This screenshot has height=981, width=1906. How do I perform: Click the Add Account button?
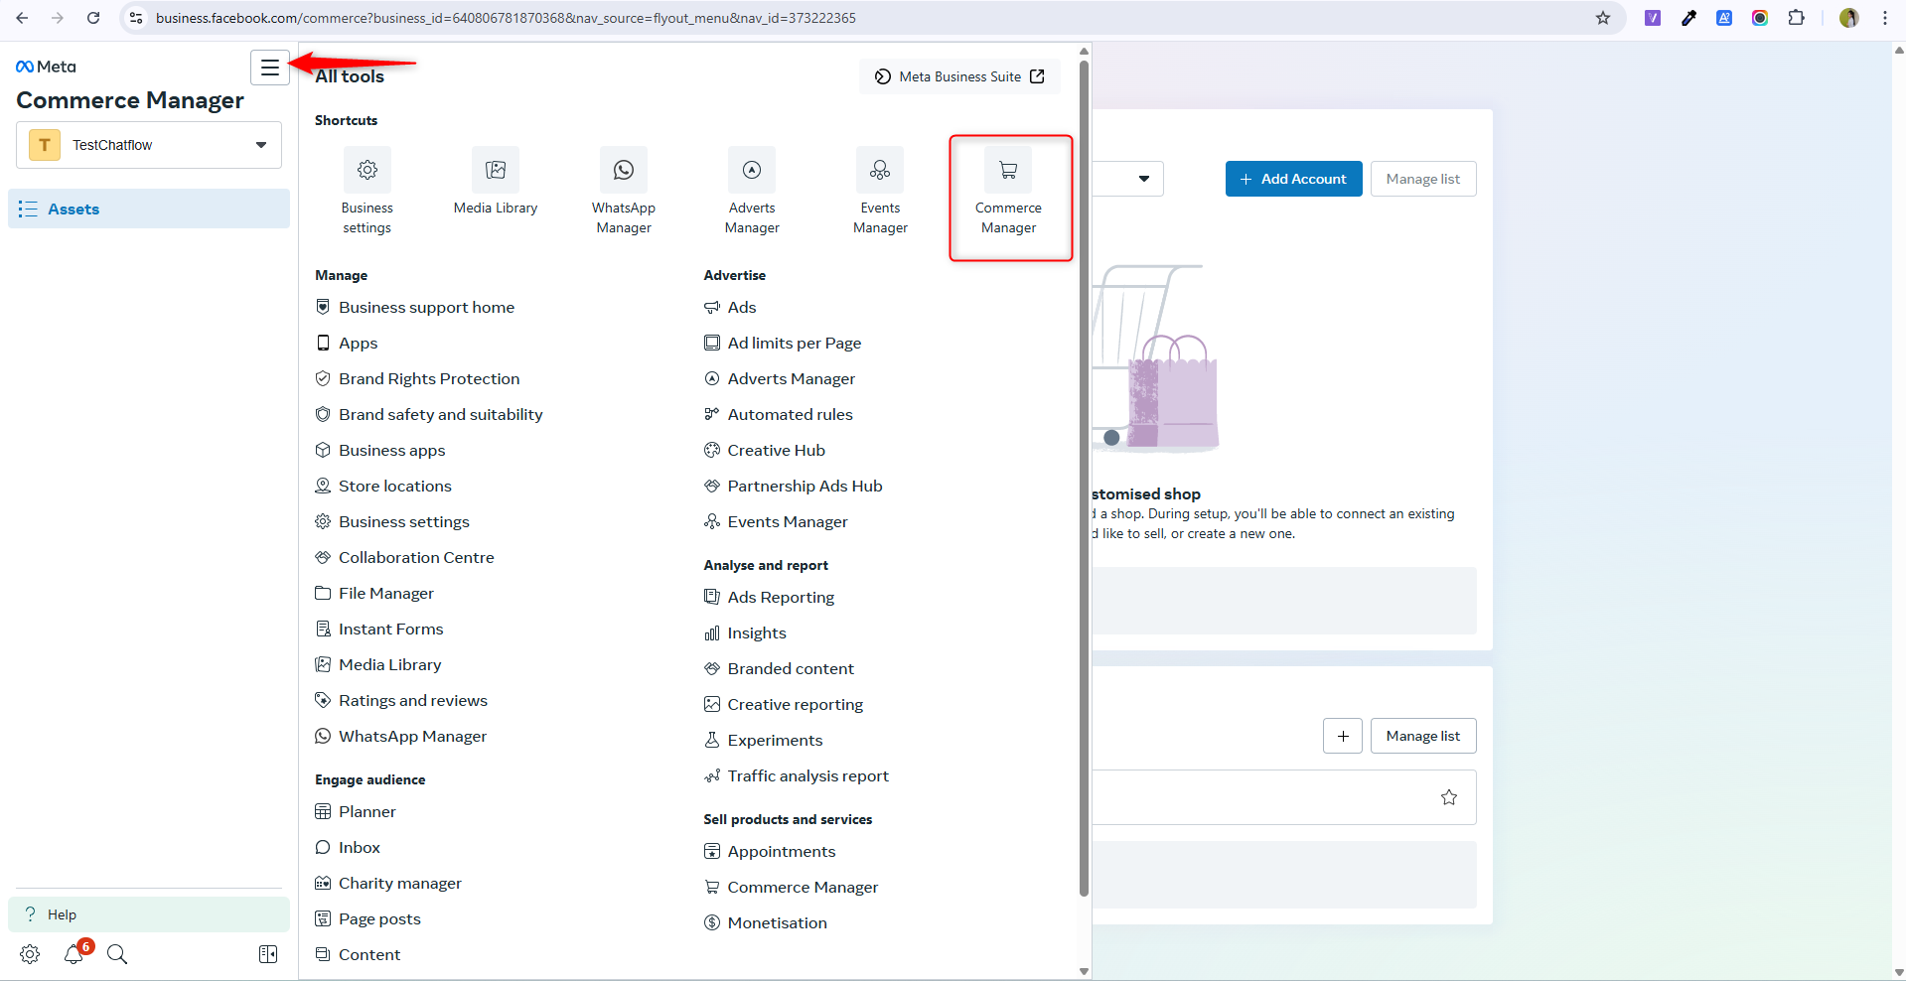pos(1293,179)
